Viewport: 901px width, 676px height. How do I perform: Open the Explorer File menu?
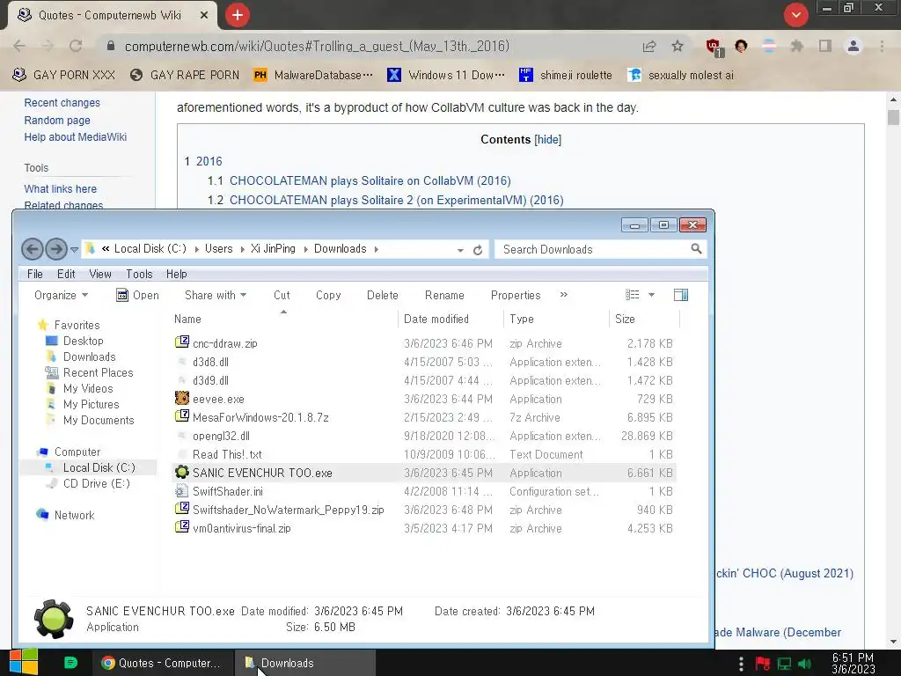(x=35, y=275)
